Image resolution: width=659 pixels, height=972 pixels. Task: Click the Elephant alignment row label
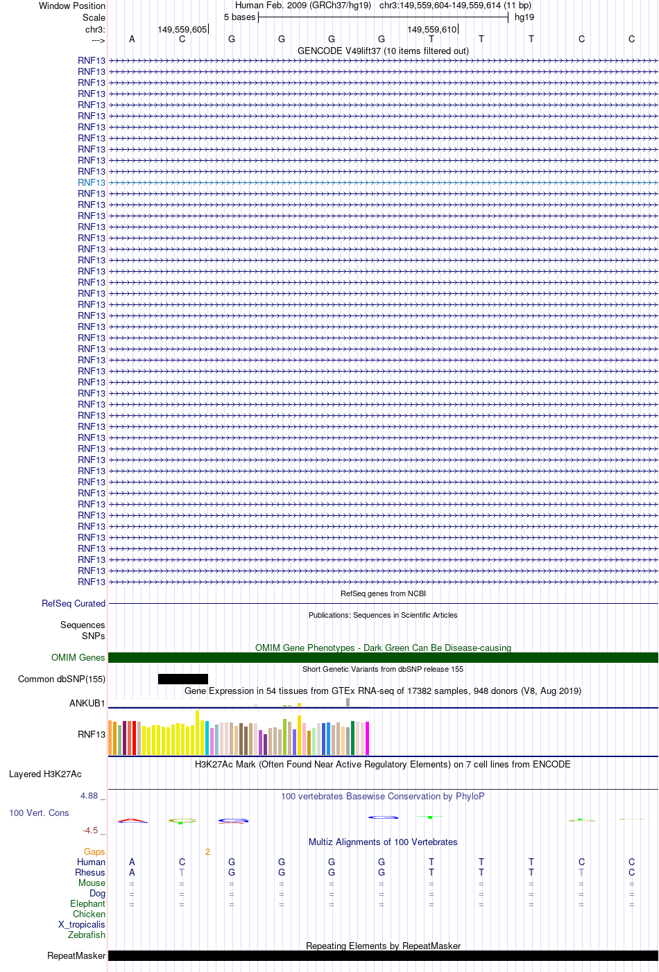[x=87, y=904]
